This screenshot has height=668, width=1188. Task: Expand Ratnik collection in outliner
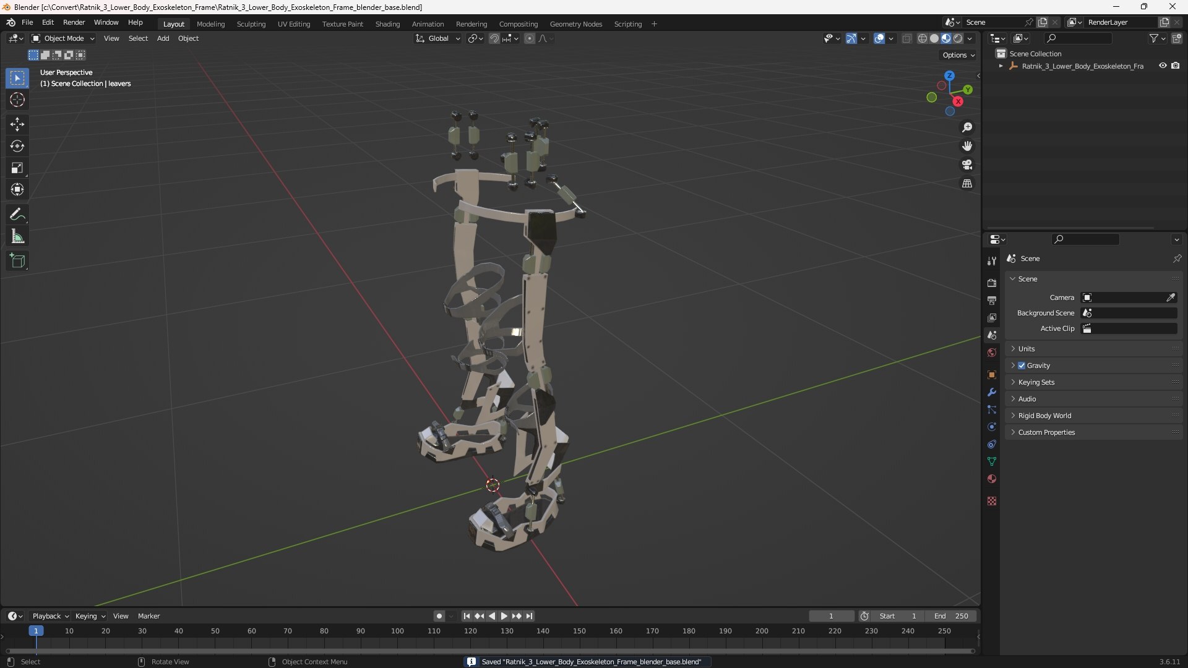click(1001, 66)
